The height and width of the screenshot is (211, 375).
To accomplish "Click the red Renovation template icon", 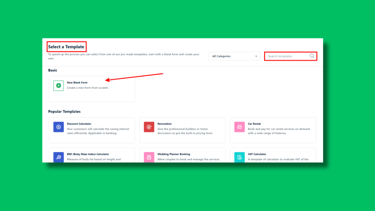I will pos(149,127).
